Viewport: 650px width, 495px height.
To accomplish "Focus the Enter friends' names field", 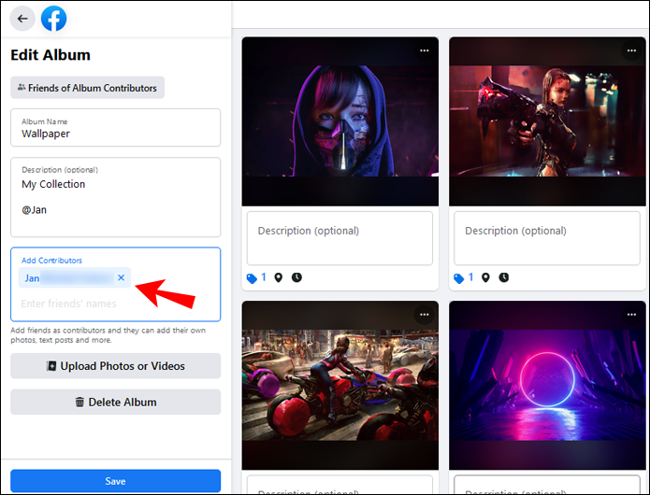I will point(69,304).
